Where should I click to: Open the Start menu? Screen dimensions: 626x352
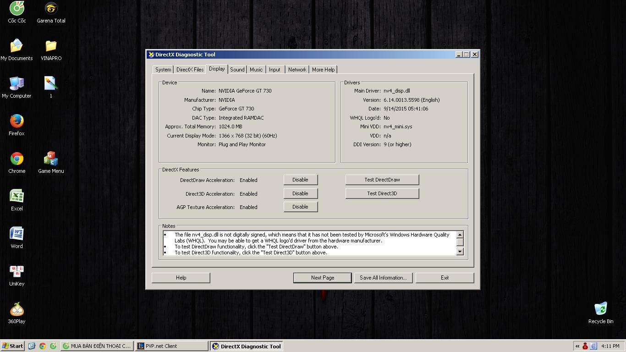(x=13, y=346)
